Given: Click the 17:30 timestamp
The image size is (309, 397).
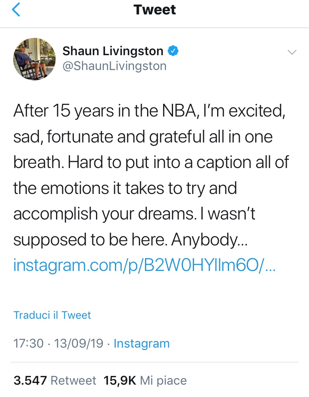Looking at the screenshot, I should [28, 343].
